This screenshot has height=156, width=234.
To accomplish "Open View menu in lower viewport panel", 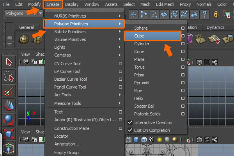I will (x=25, y=132).
